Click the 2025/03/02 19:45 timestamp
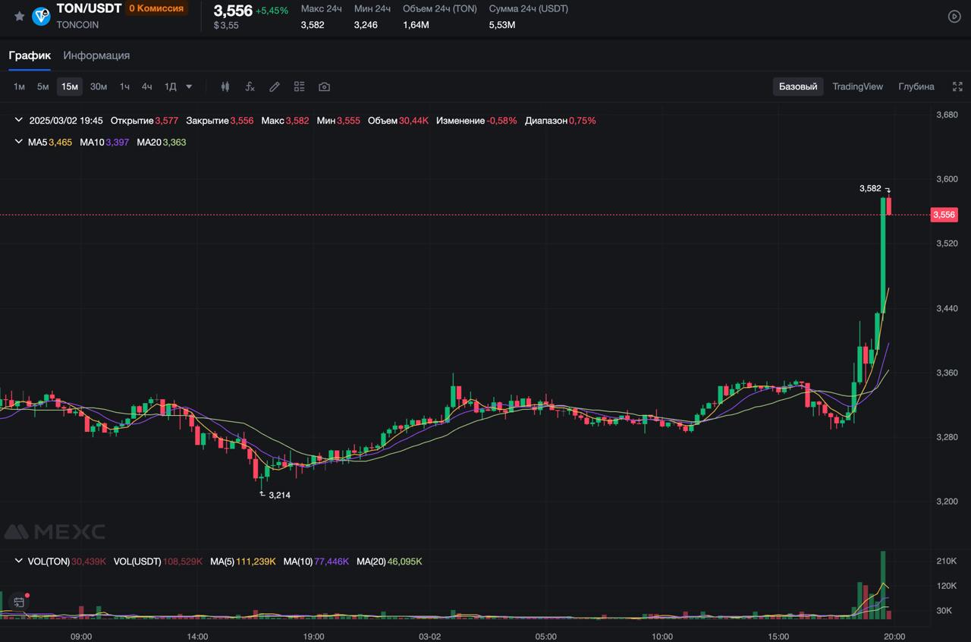This screenshot has height=642, width=971. pos(66,121)
